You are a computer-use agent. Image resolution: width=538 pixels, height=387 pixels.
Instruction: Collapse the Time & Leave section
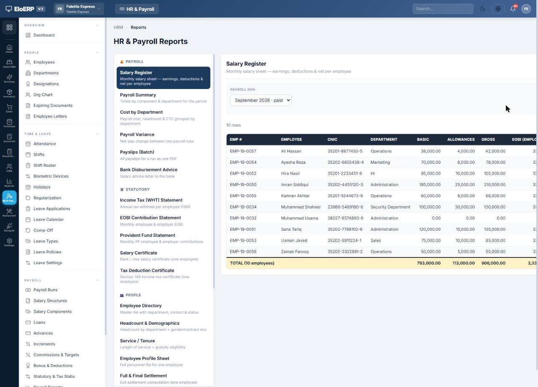point(97,134)
